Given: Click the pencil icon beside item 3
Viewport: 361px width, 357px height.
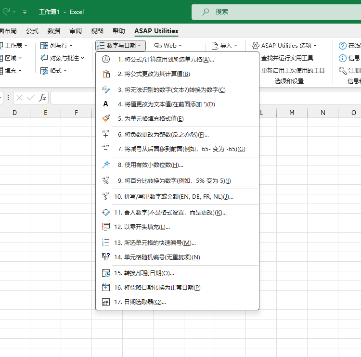Looking at the screenshot, I should (x=106, y=89).
